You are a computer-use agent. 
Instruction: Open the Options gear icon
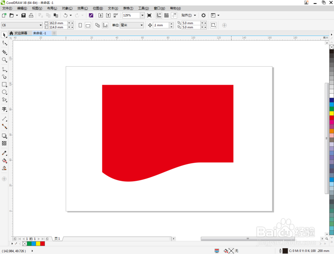pos(203,15)
